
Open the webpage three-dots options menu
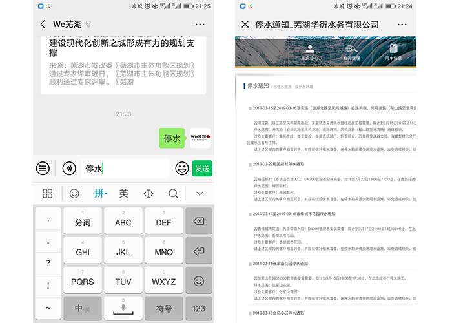pos(402,25)
